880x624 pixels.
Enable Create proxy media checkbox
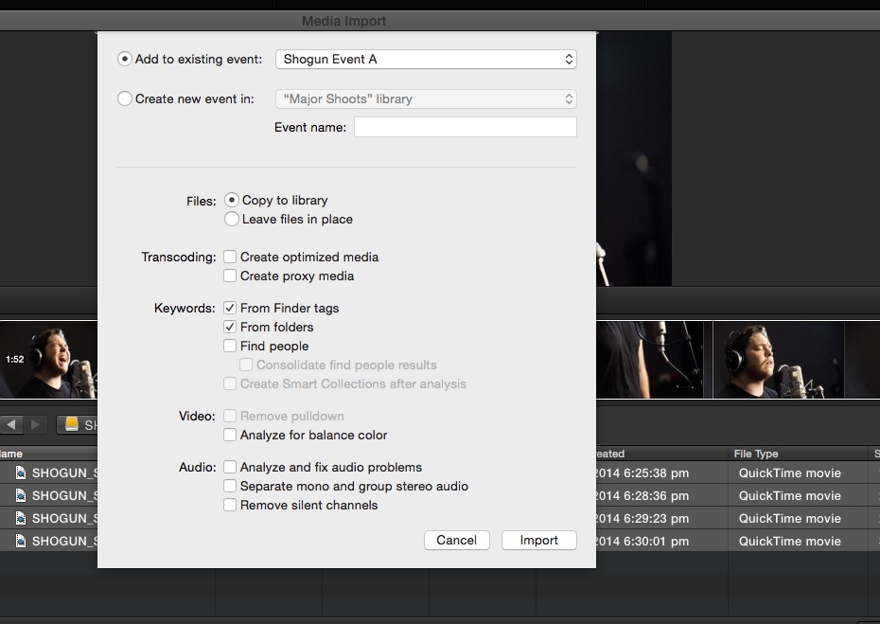(230, 276)
